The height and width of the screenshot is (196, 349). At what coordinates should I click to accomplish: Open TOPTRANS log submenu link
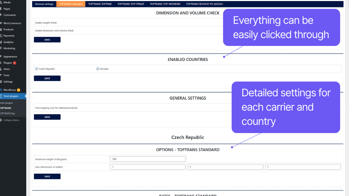7,113
